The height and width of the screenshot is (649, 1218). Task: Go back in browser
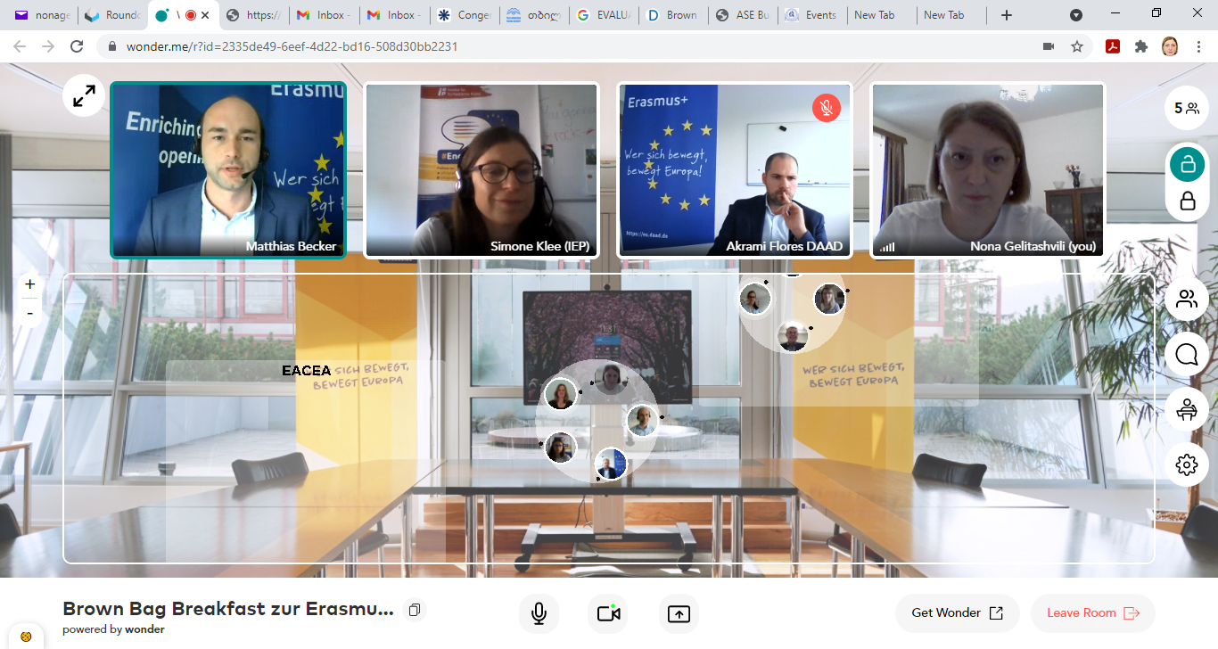[20, 46]
